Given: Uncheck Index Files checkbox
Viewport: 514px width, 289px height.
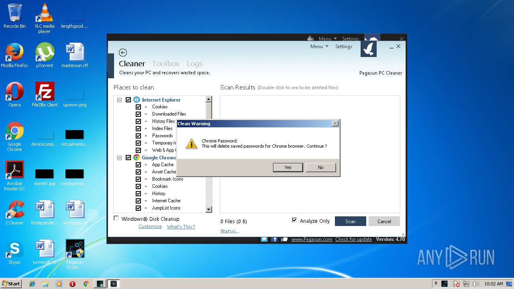Looking at the screenshot, I should (138, 129).
